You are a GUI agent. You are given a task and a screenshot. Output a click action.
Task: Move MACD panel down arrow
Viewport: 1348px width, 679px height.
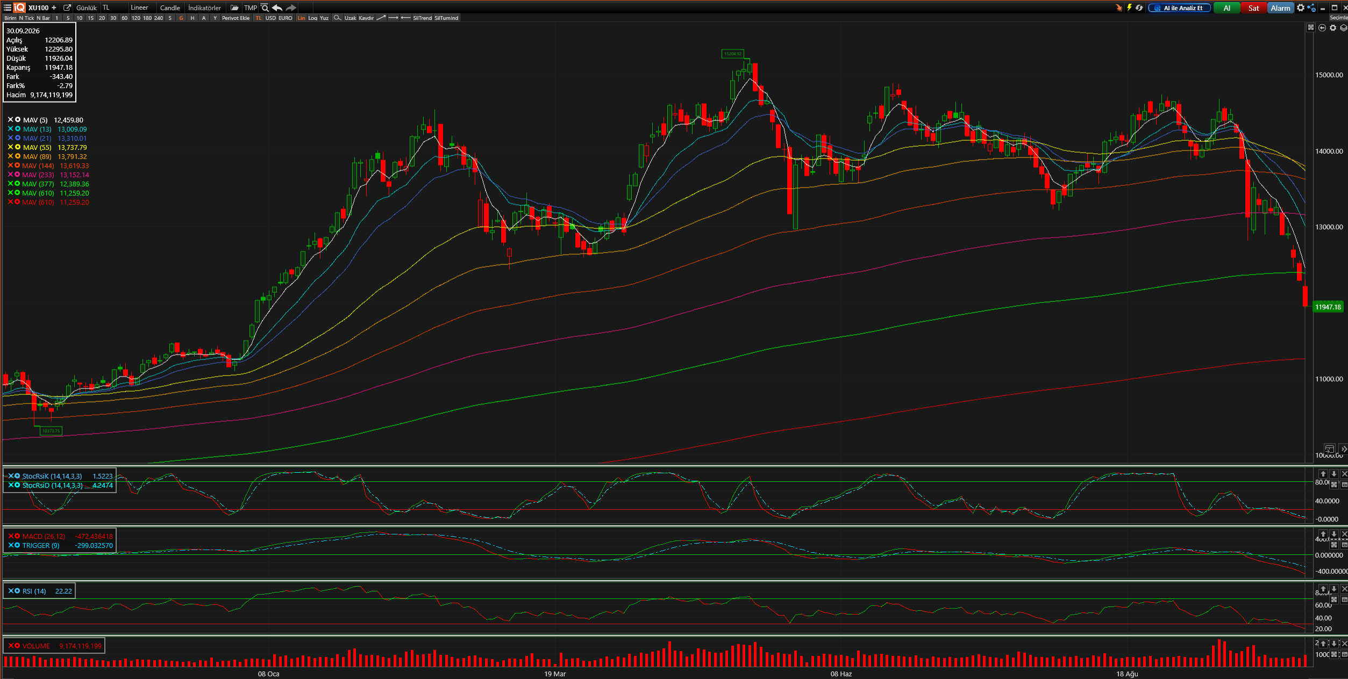point(1333,533)
